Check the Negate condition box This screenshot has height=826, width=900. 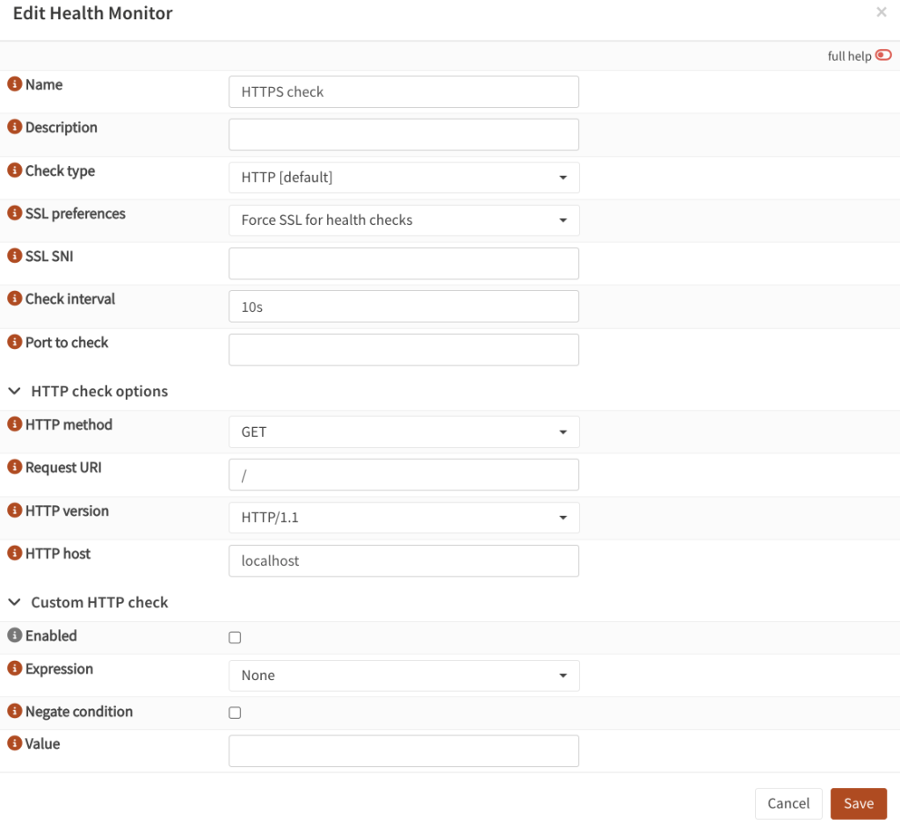point(235,713)
